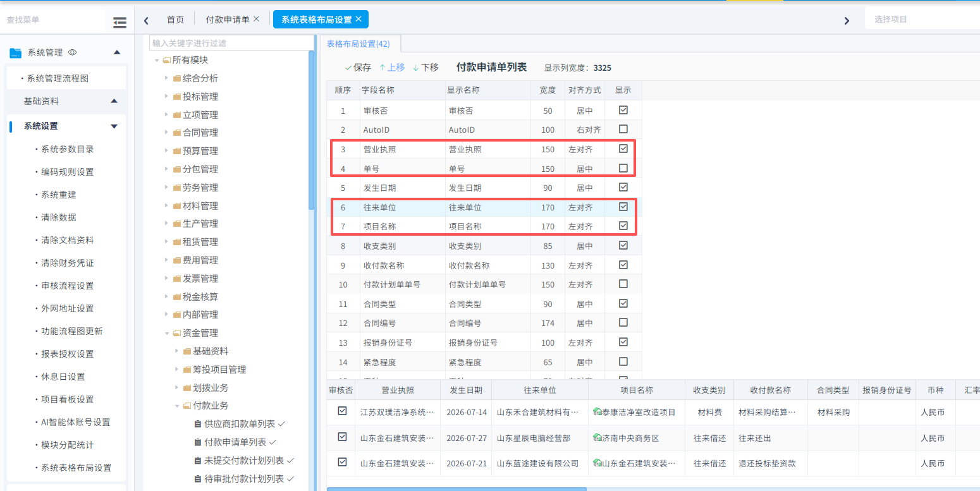Click the project icon beside 泰康洁净室改造项目
The image size is (980, 491).
click(x=597, y=412)
